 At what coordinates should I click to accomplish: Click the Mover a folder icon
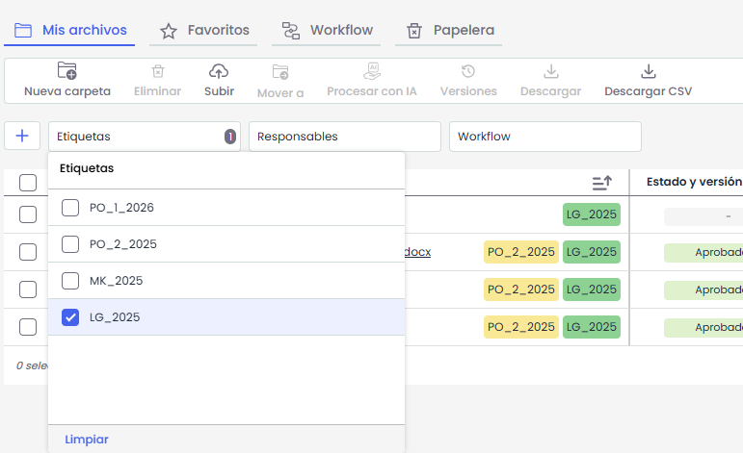coord(280,72)
